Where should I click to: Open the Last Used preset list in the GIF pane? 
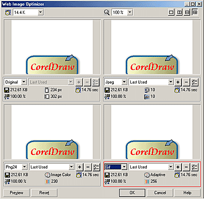coord(170,167)
